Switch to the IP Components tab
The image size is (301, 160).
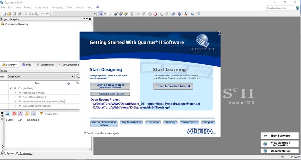69,65
